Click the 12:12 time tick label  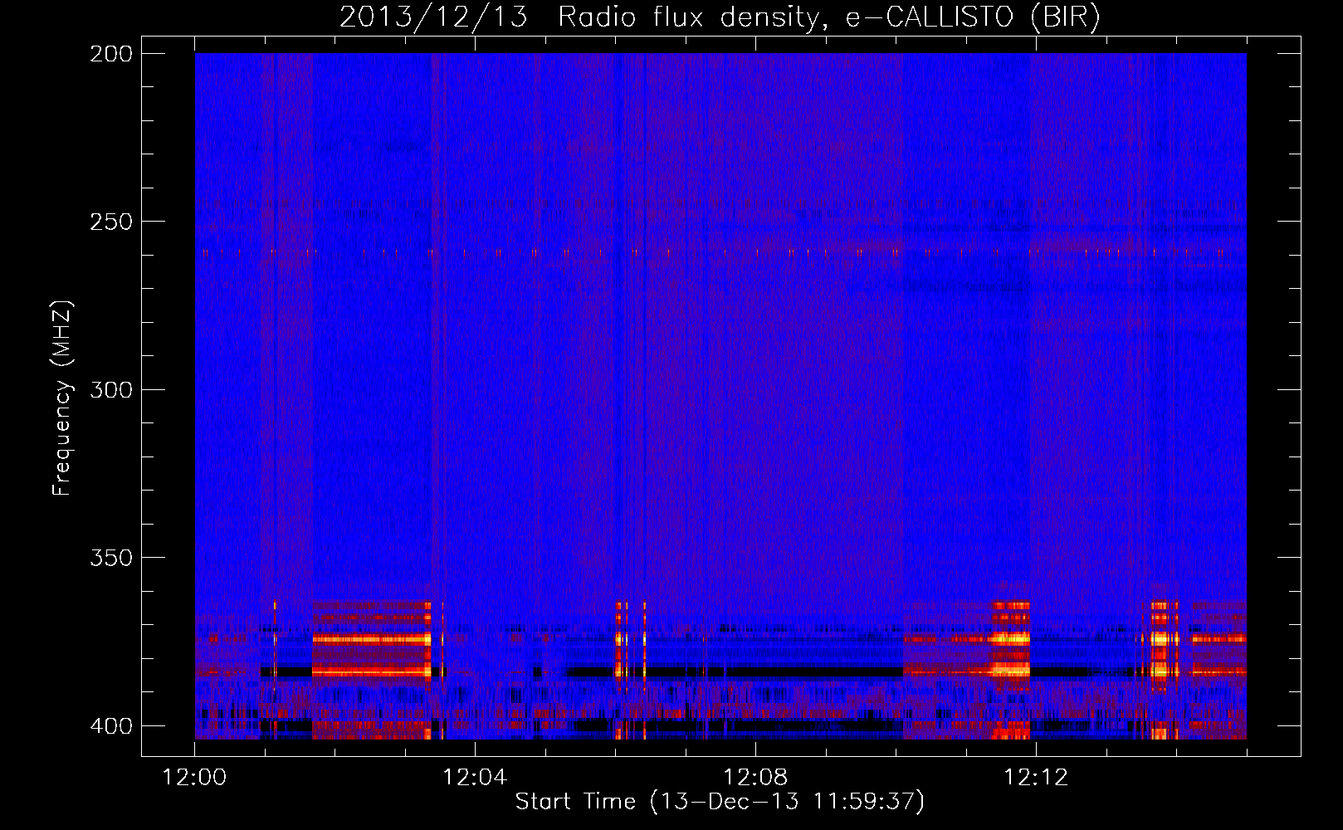[1036, 778]
